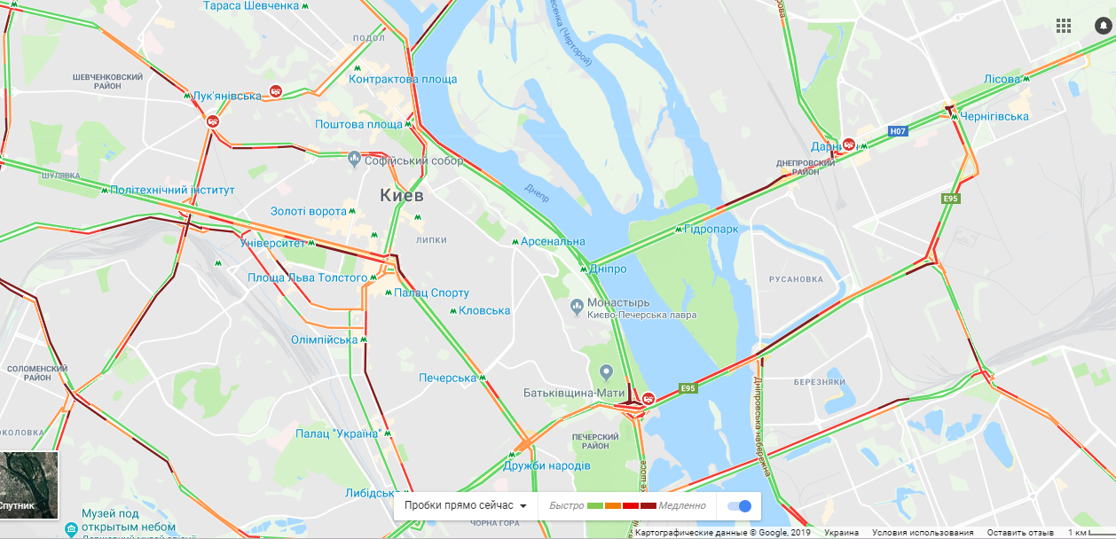This screenshot has width=1116, height=539.
Task: Click the H07 highway shield
Action: (x=898, y=131)
